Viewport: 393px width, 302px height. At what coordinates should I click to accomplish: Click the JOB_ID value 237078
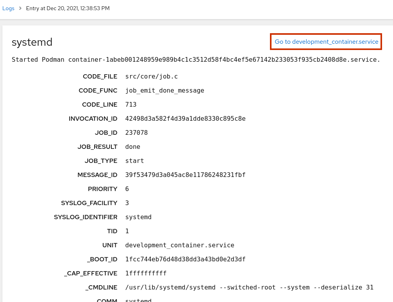pos(136,133)
